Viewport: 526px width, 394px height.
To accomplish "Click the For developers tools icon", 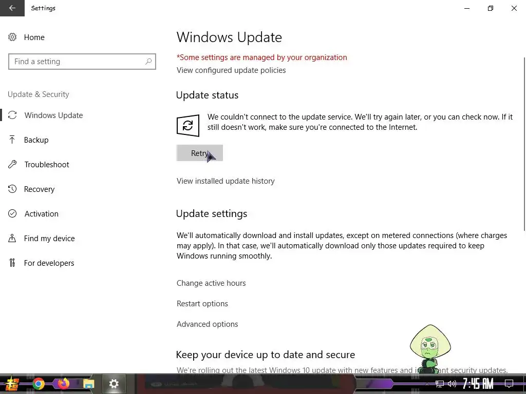I will pos(12,263).
